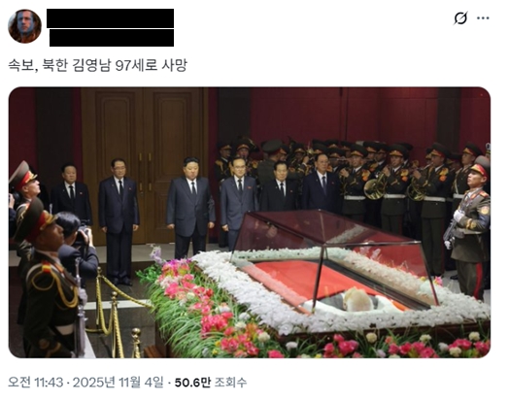509x401 pixels.
Task: Open the 50.6만 조회수 view count
Action: pyautogui.click(x=211, y=383)
